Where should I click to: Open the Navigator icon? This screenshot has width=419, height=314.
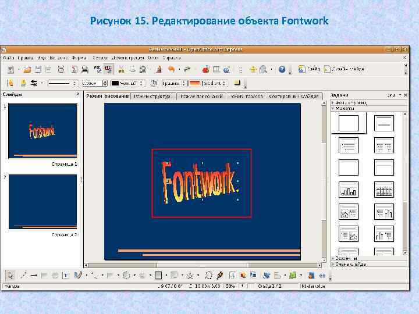(x=253, y=69)
